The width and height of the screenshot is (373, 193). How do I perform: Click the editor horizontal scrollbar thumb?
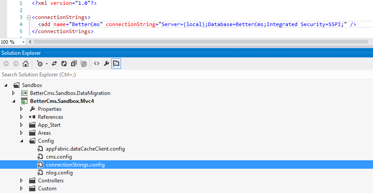point(201,42)
